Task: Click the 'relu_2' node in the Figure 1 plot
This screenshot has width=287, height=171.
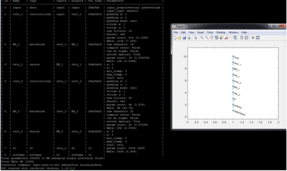Action: (x=233, y=93)
